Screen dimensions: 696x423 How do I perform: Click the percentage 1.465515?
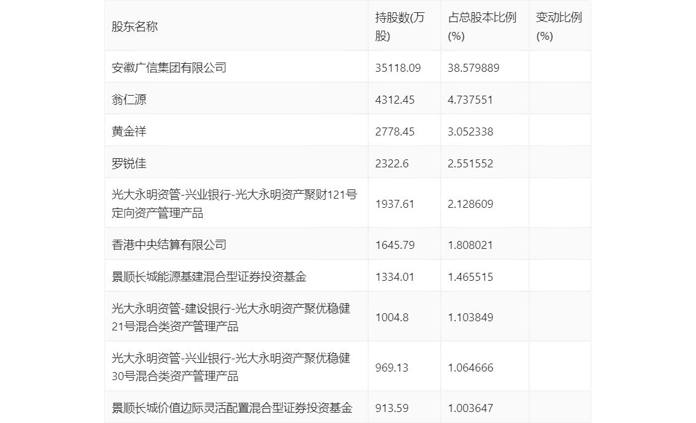pyautogui.click(x=470, y=277)
